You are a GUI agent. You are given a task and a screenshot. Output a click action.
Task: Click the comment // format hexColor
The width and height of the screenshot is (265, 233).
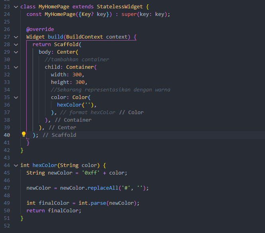(88, 113)
